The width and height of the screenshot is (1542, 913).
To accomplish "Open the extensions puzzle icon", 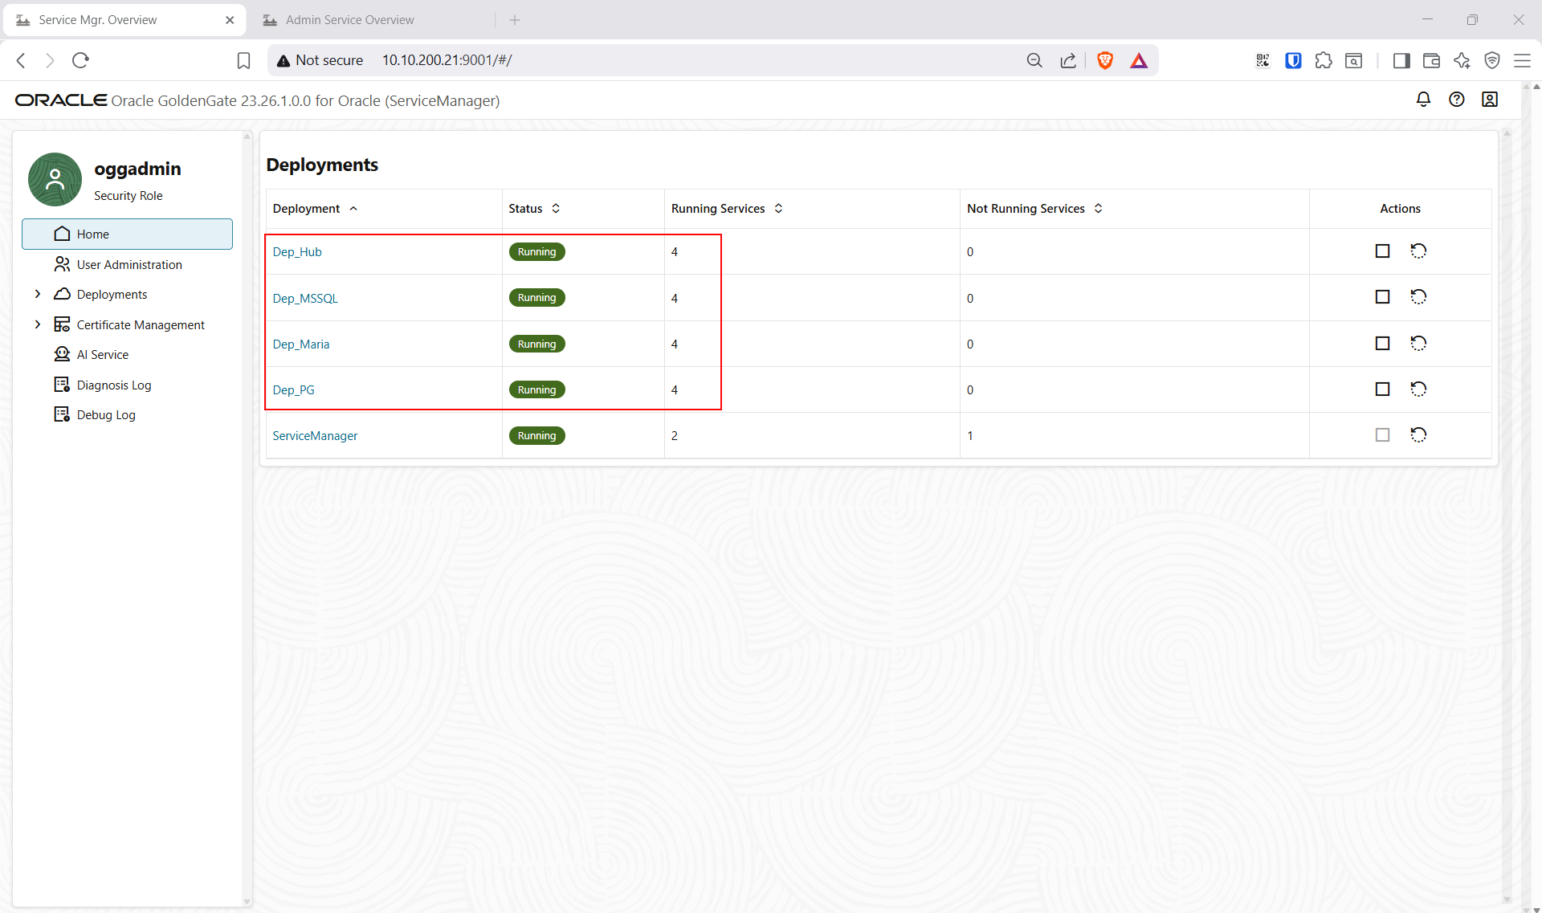I will [1324, 60].
